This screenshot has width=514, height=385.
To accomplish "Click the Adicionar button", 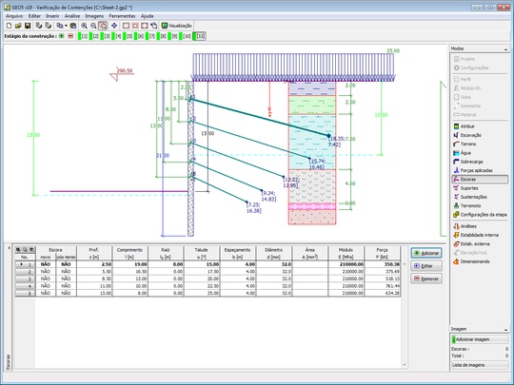I will [426, 253].
